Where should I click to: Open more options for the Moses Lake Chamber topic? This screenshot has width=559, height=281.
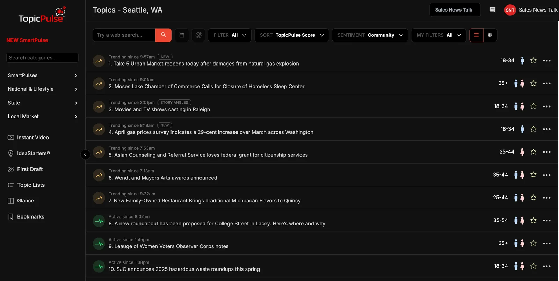pyautogui.click(x=547, y=83)
